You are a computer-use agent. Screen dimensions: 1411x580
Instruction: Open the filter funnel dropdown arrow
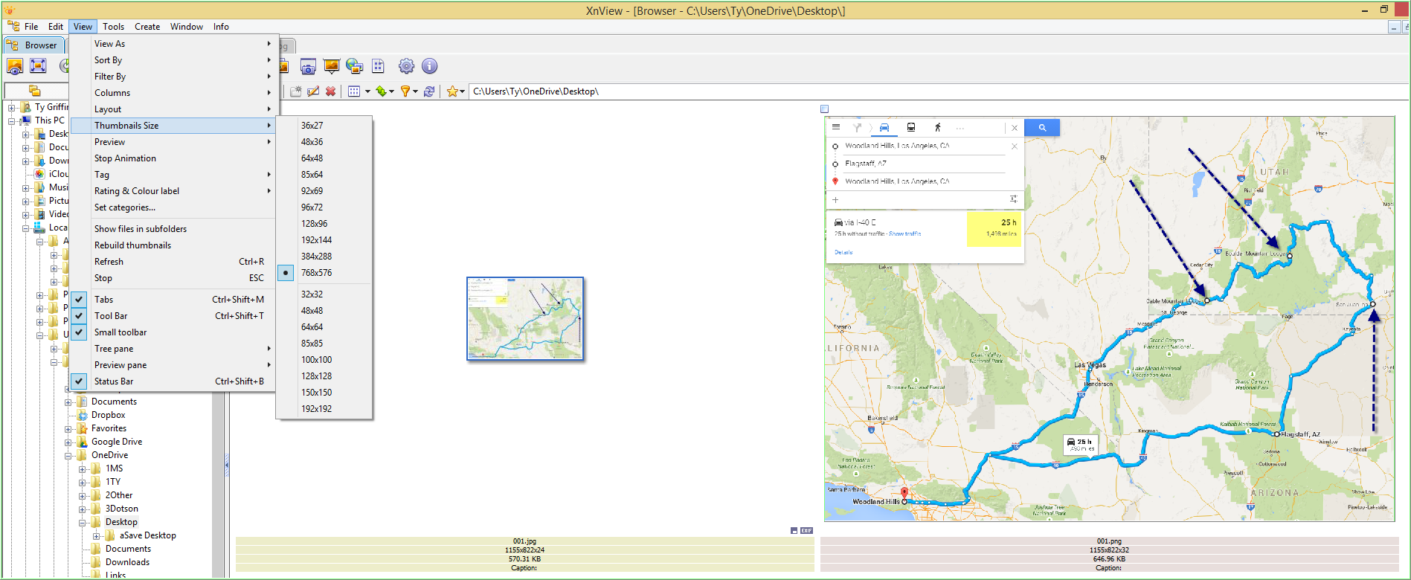click(x=415, y=92)
